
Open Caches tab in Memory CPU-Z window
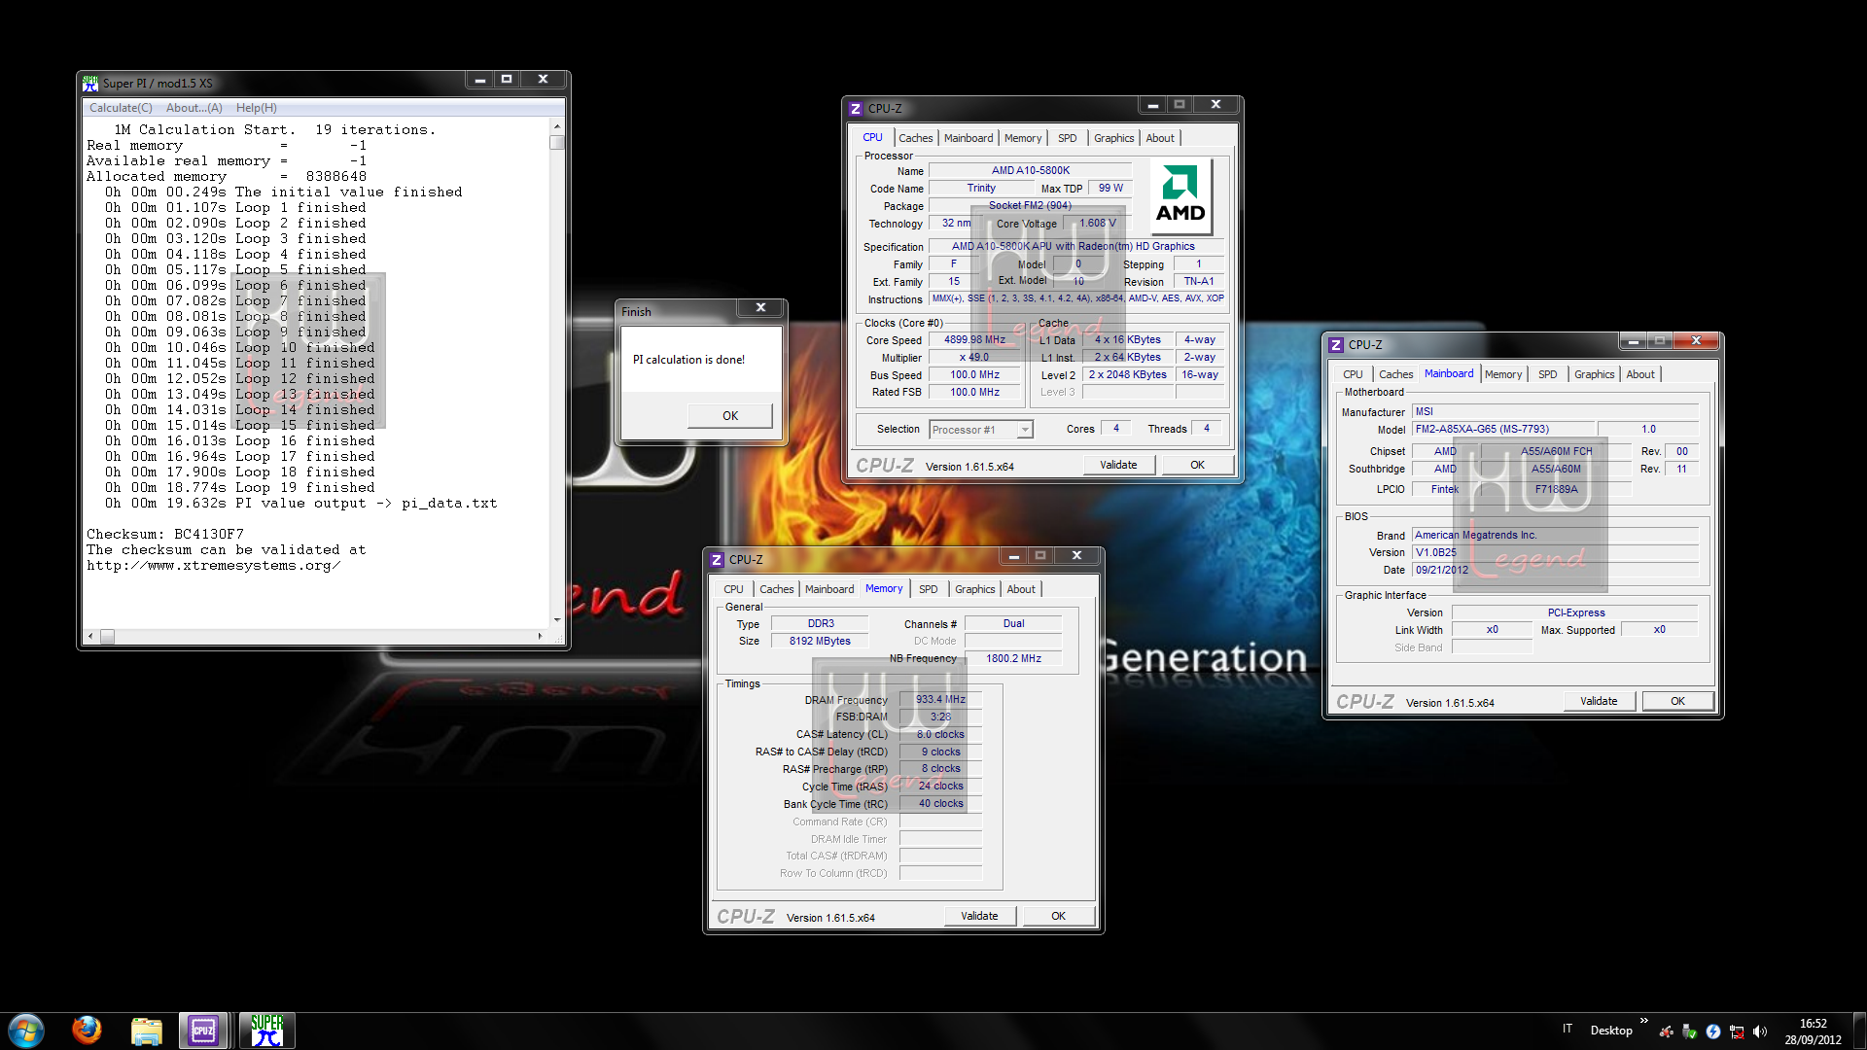[776, 589]
